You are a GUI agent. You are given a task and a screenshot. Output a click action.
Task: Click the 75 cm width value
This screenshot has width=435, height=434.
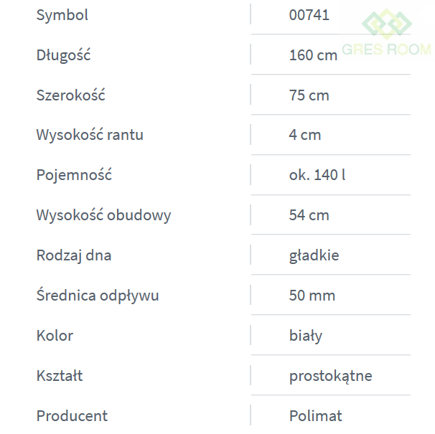pyautogui.click(x=309, y=95)
